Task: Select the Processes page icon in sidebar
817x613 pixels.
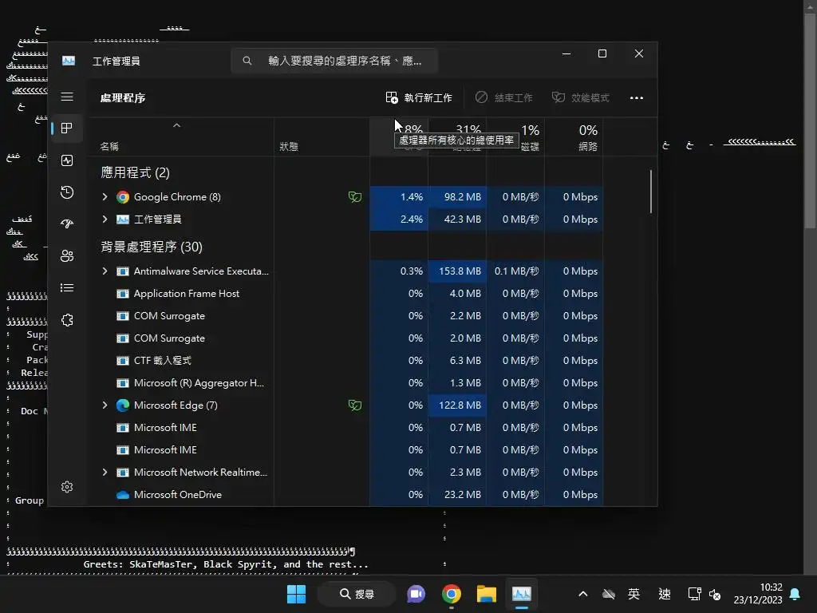Action: 67,129
